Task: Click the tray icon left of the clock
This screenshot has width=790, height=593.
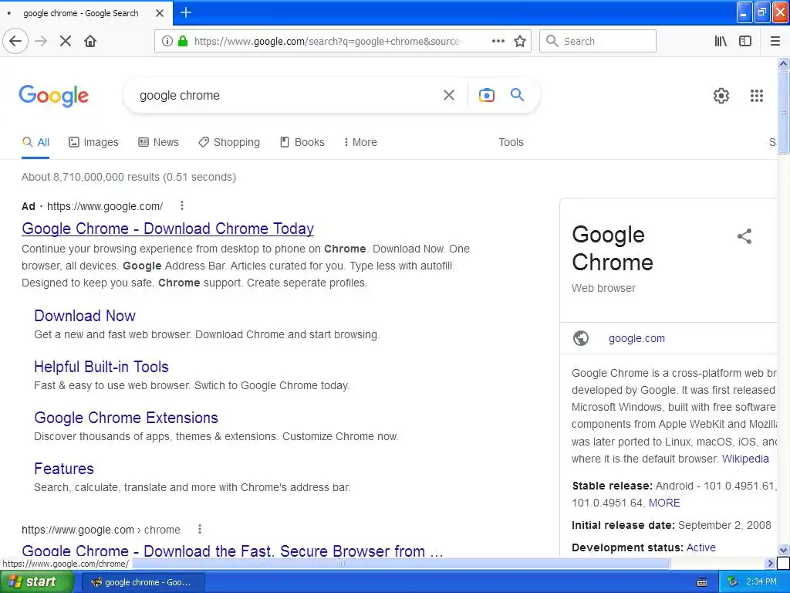Action: [733, 582]
